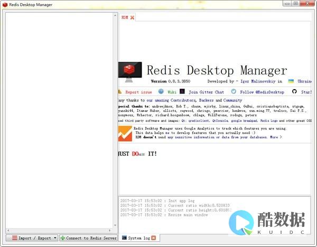
Task: Click the green plus connect icon
Action: [x=63, y=238]
